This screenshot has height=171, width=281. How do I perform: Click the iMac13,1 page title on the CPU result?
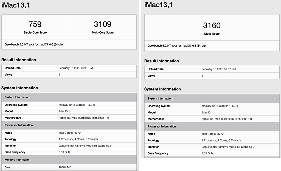pyautogui.click(x=15, y=5)
